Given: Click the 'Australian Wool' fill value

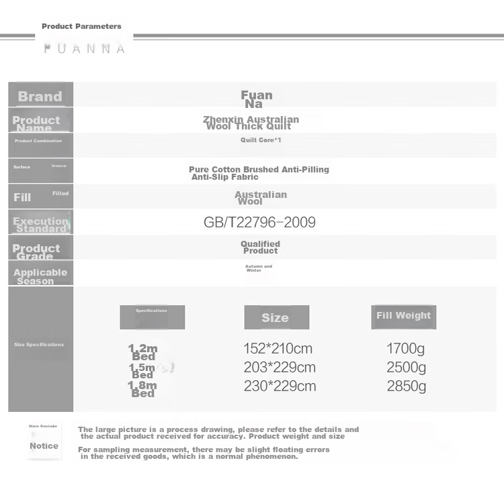Looking at the screenshot, I should (261, 198).
